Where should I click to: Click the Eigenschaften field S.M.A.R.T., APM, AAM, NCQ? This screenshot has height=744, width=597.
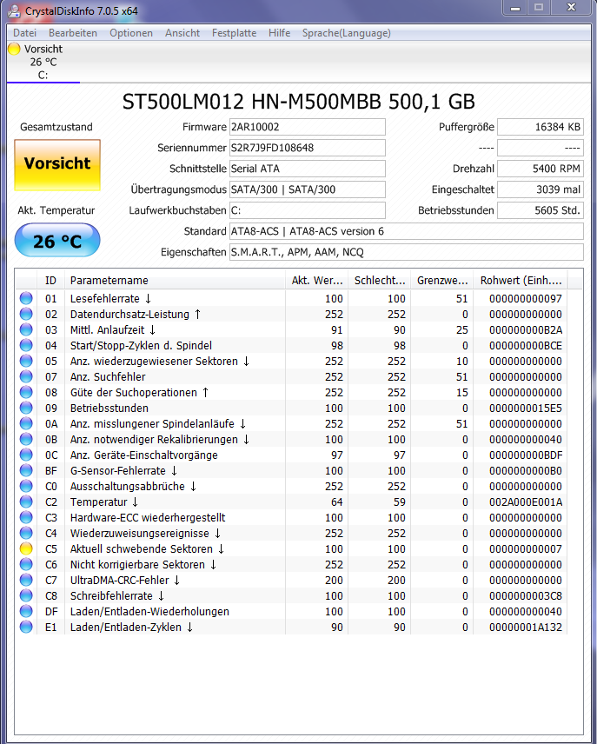coord(407,252)
